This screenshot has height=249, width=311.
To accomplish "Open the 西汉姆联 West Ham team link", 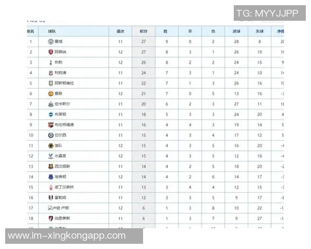I will pos(63,166).
